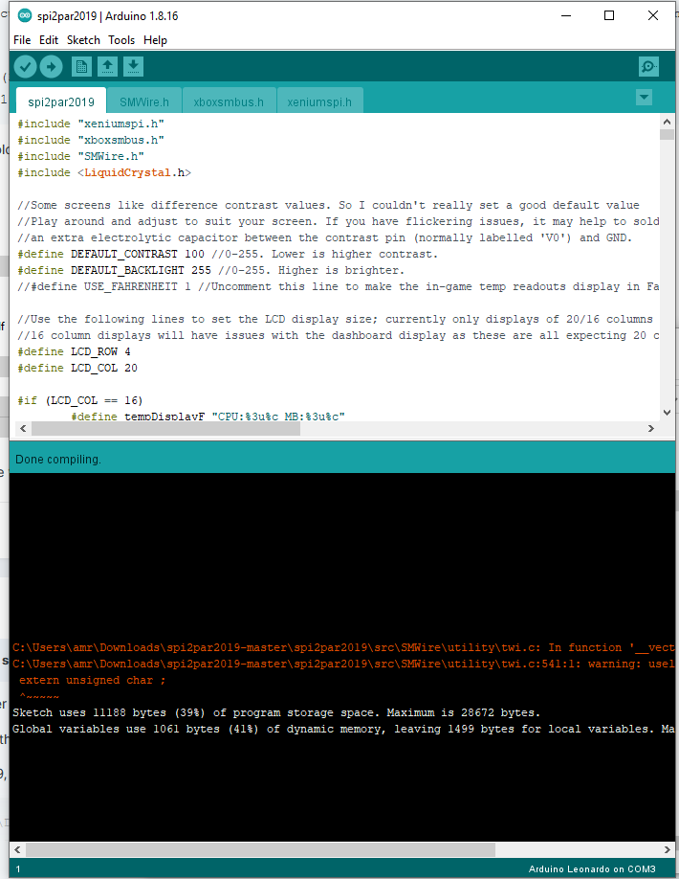Save the sketch with Save icon
The image size is (679, 879).
click(133, 67)
